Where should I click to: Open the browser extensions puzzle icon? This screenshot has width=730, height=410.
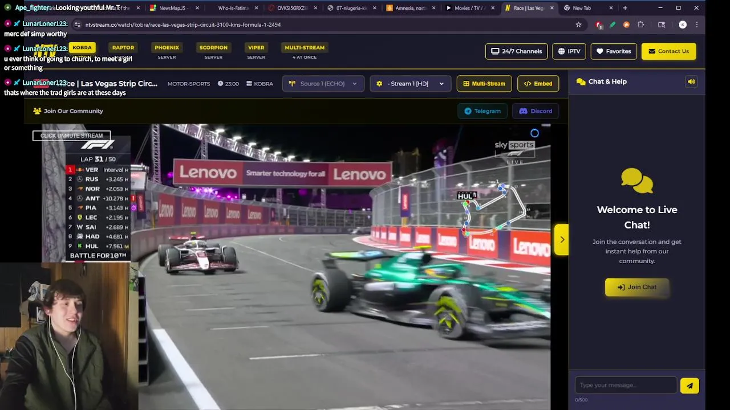640,24
